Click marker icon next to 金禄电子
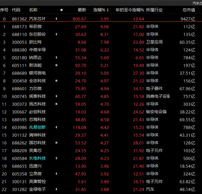The image size is (202, 194). point(56,189)
